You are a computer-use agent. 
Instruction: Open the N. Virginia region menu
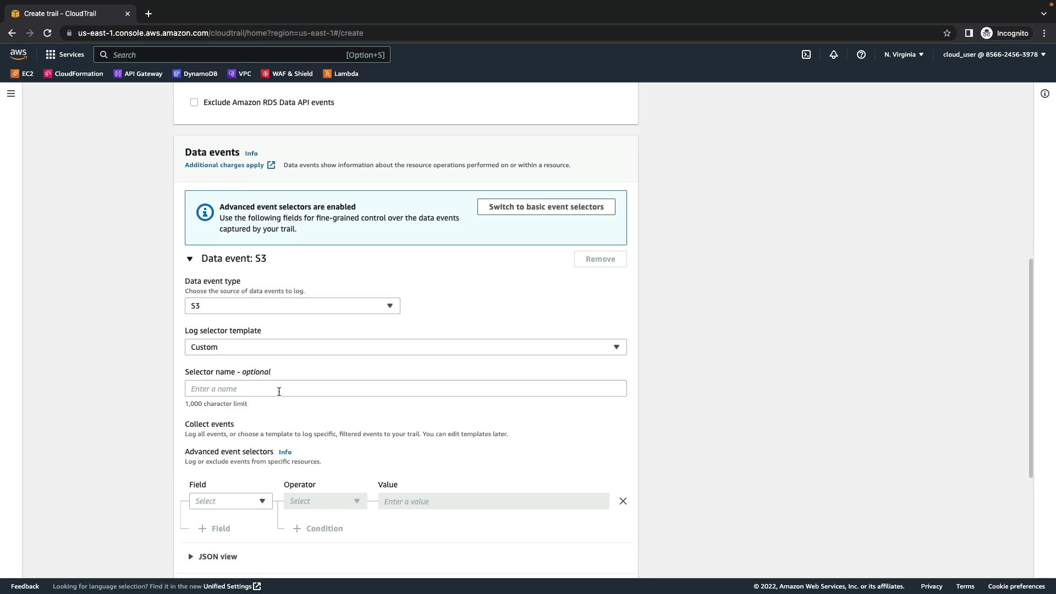click(x=904, y=54)
